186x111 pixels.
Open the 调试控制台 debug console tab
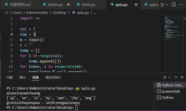click(x=53, y=77)
